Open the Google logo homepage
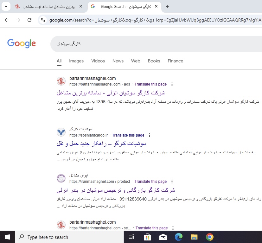 coord(22,43)
